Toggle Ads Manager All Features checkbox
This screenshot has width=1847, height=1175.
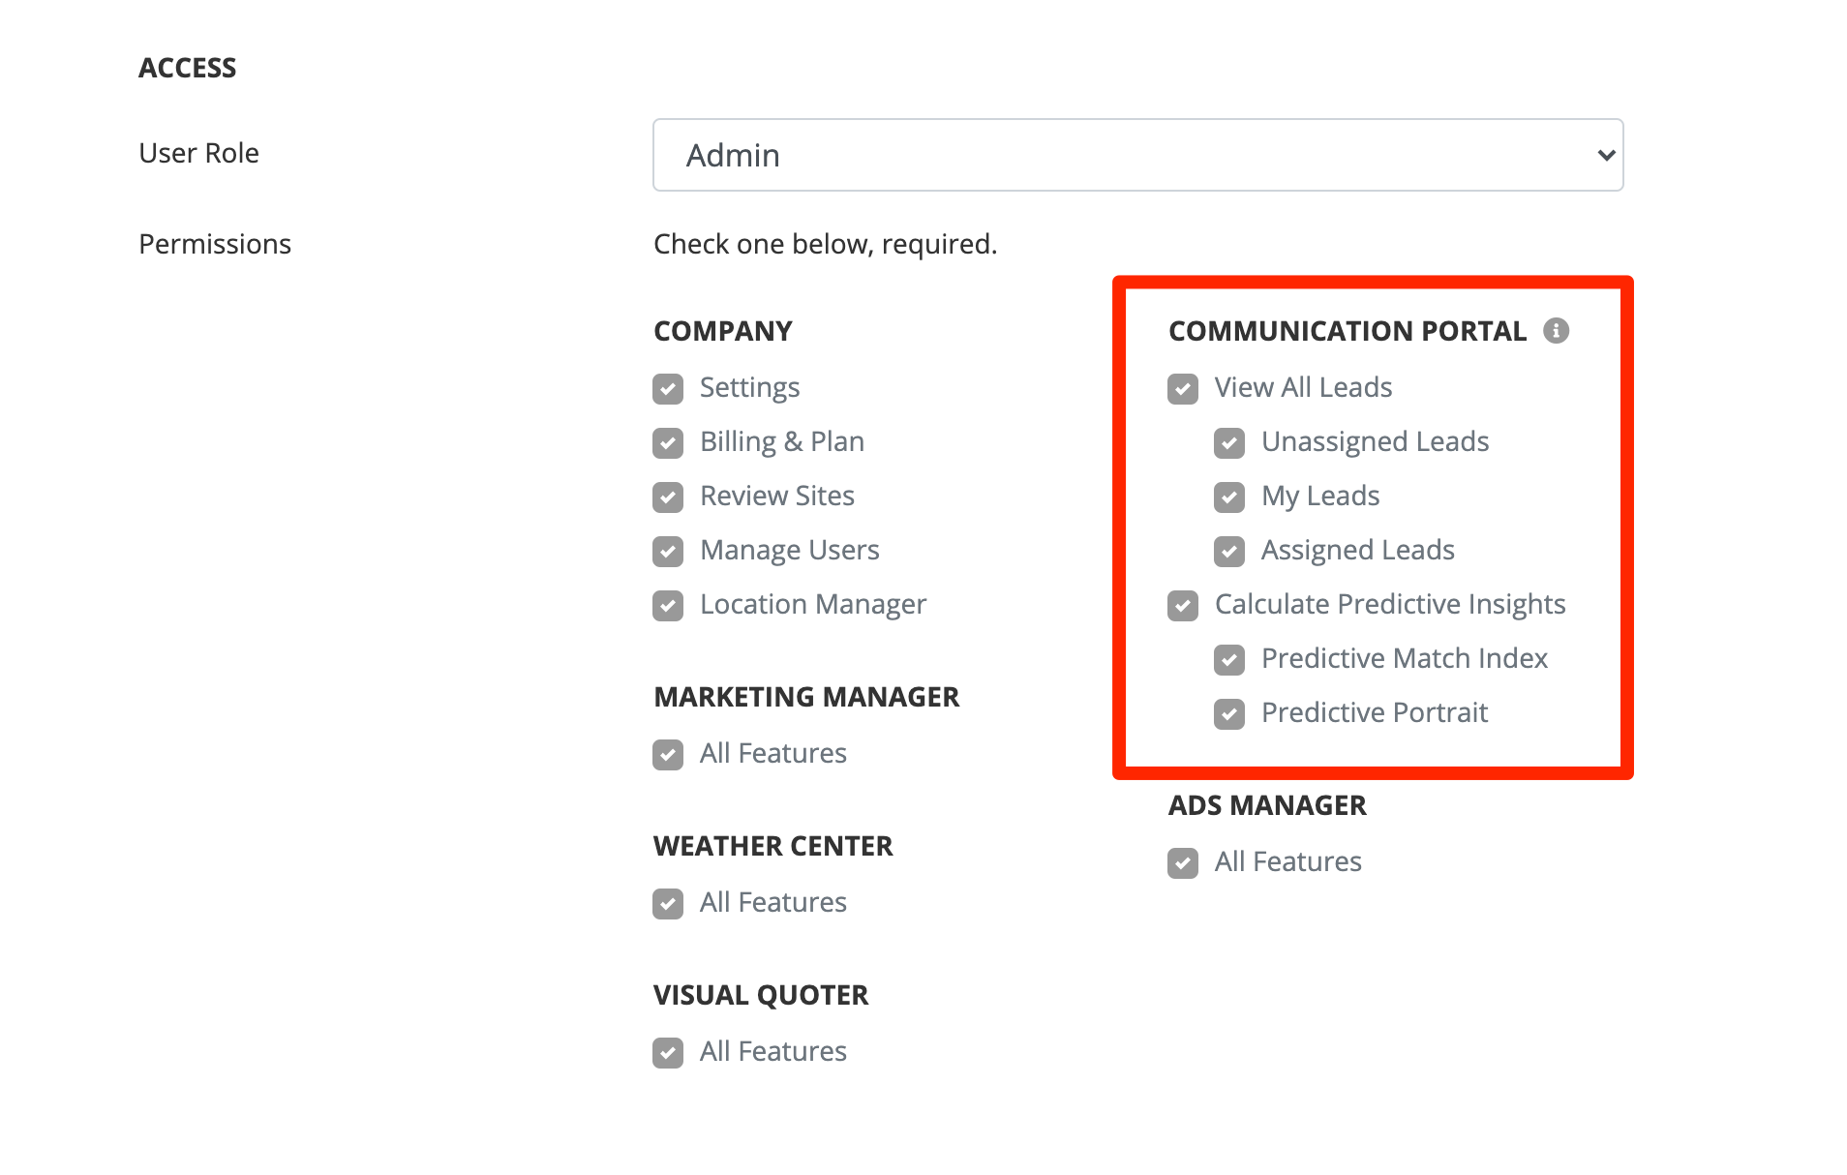(1183, 863)
